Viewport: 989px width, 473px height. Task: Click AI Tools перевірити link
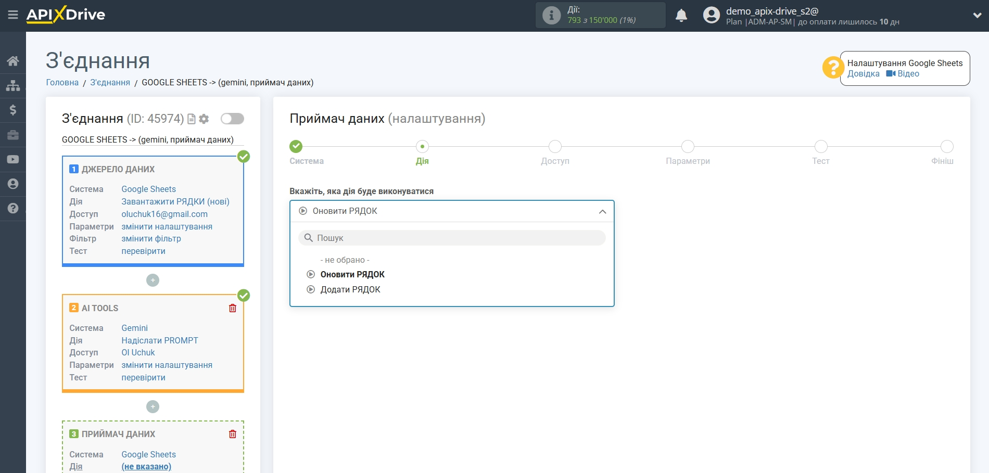143,377
